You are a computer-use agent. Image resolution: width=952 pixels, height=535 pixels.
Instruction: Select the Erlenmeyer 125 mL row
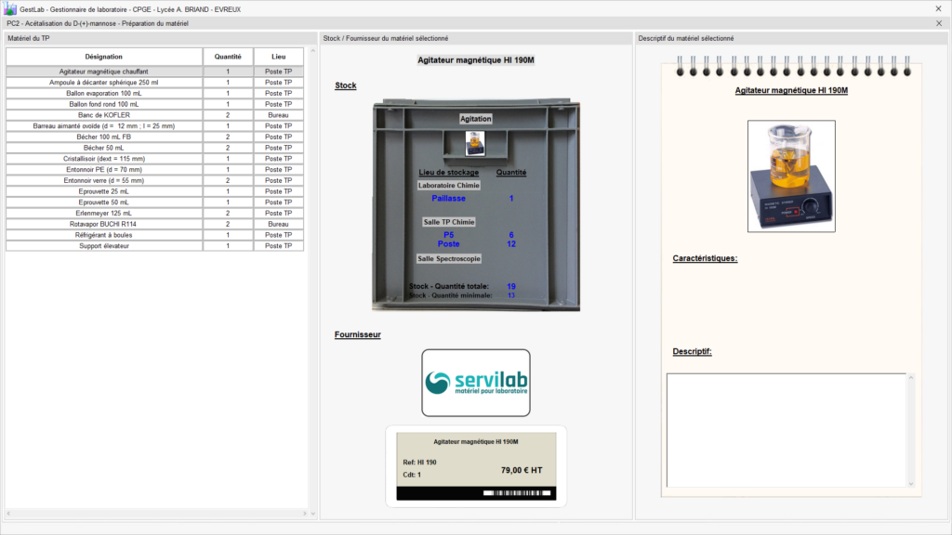pos(104,213)
